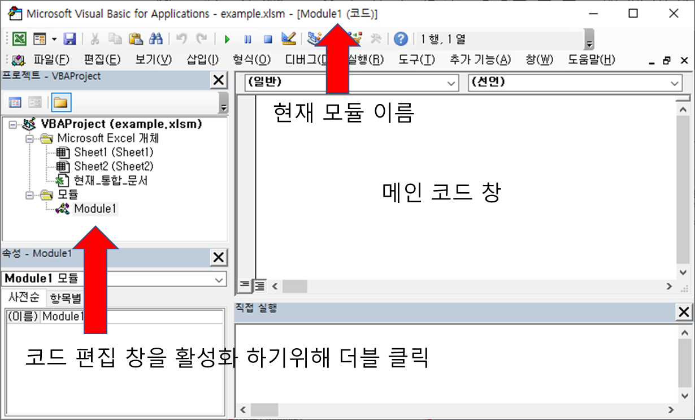This screenshot has height=420, width=695.
Task: Restore the code window via menu bar restore button
Action: pos(667,60)
